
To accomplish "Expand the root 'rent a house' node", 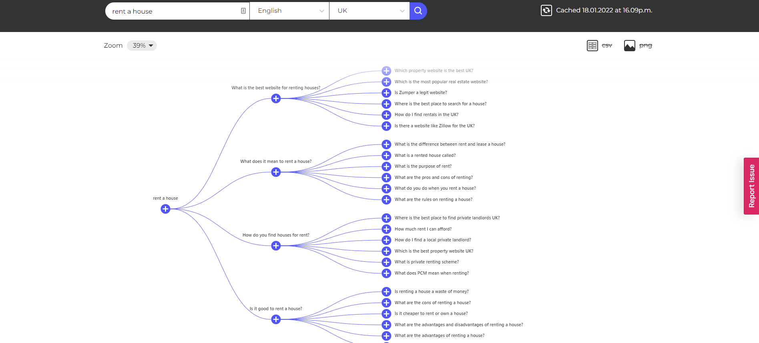I will click(165, 209).
